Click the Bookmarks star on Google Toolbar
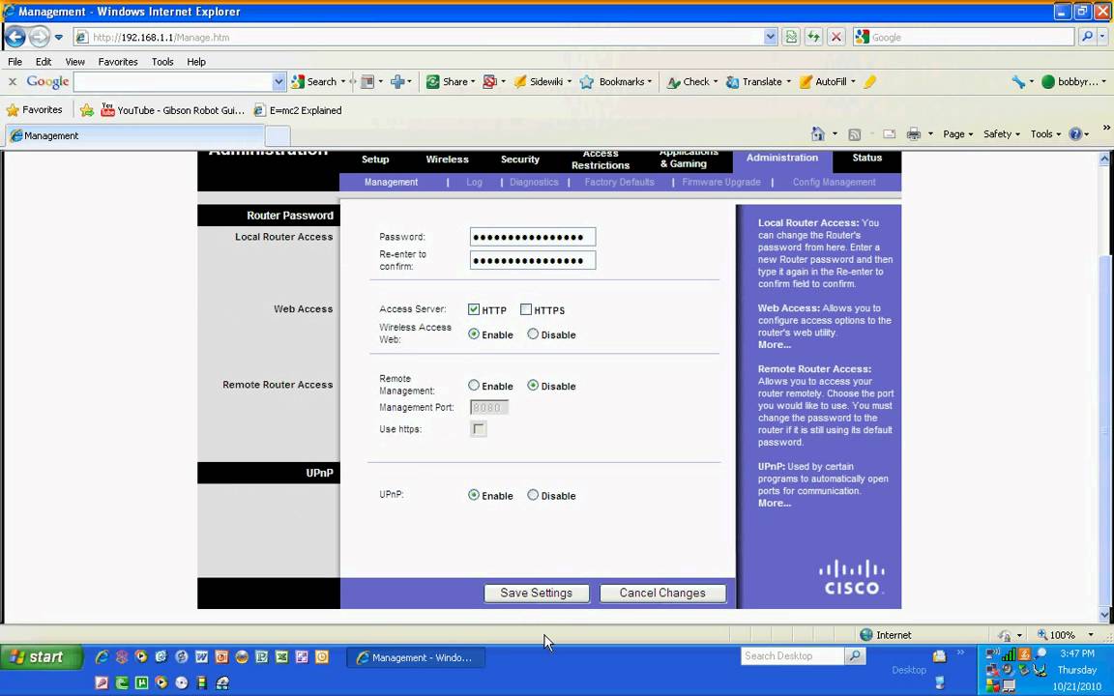The image size is (1114, 696). tap(587, 81)
